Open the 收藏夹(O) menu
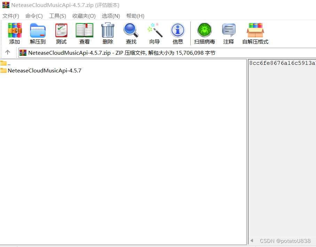This screenshot has width=316, height=247. (x=84, y=16)
